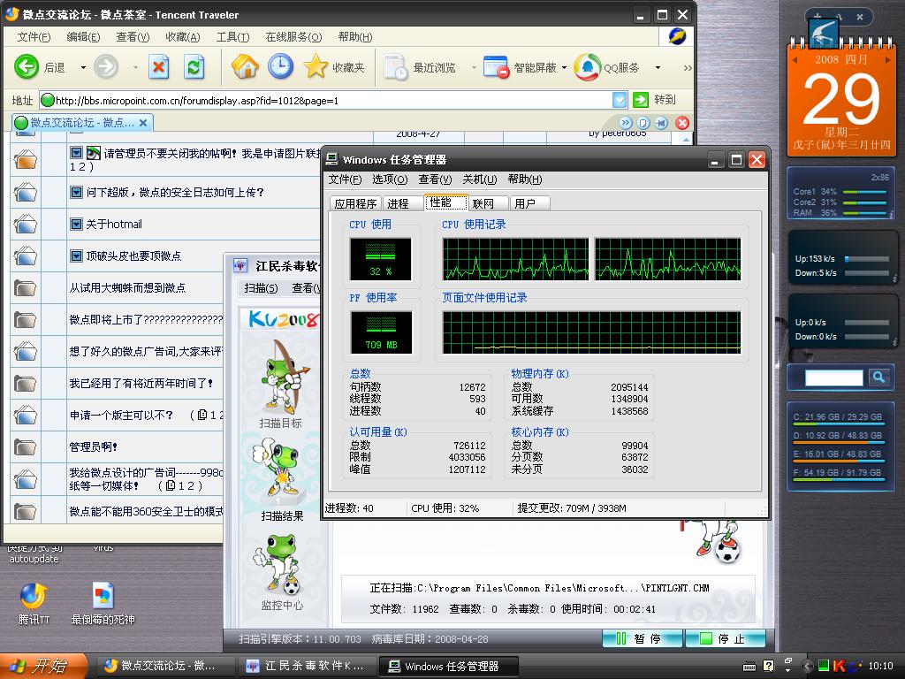Open the QQ服务 penguin icon
Image resolution: width=905 pixels, height=679 pixels.
tap(587, 67)
